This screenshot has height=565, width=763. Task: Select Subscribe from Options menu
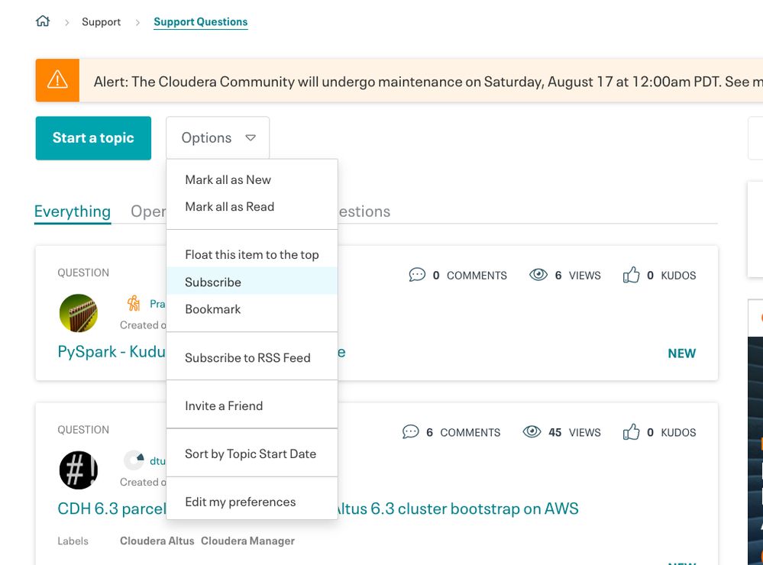[212, 282]
